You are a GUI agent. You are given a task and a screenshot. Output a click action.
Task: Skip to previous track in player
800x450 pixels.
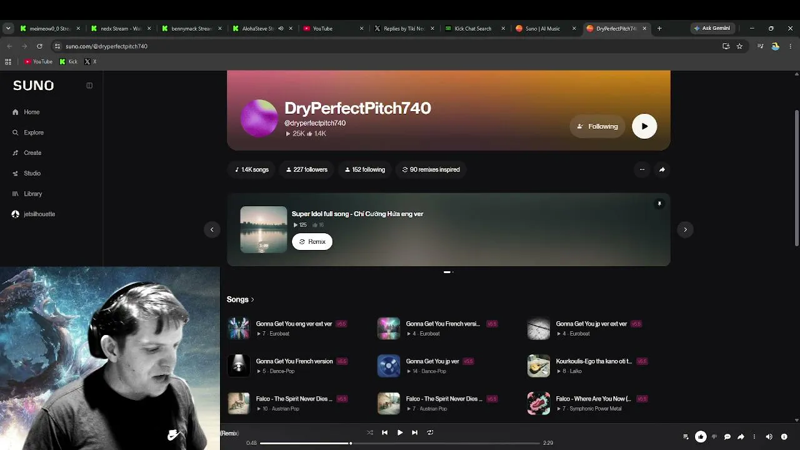tap(384, 432)
